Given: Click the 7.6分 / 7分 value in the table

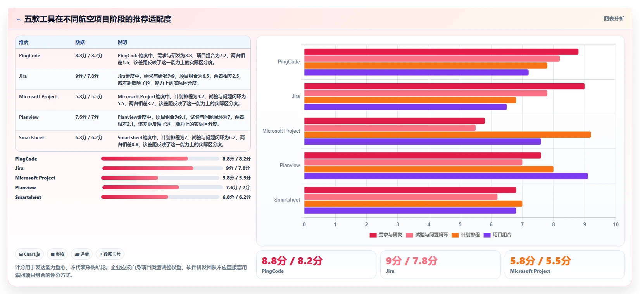Looking at the screenshot, I should click(x=87, y=117).
